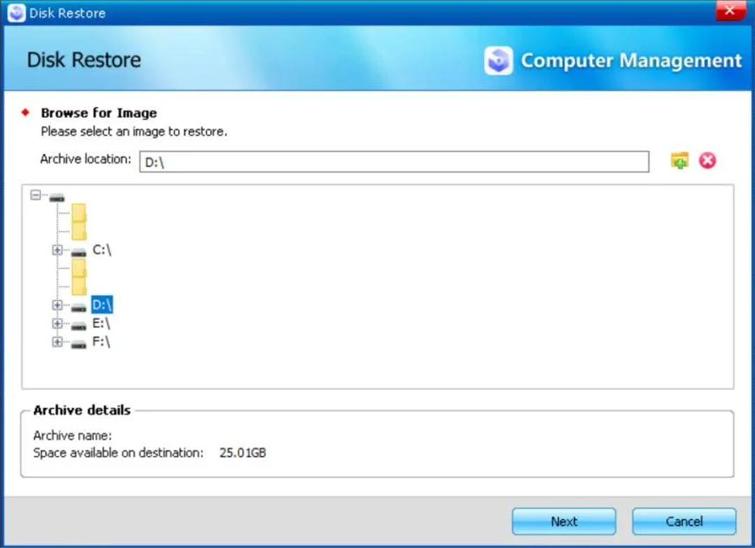Click the green add-folder icon beside Archive location
The height and width of the screenshot is (548, 755).
pos(679,161)
